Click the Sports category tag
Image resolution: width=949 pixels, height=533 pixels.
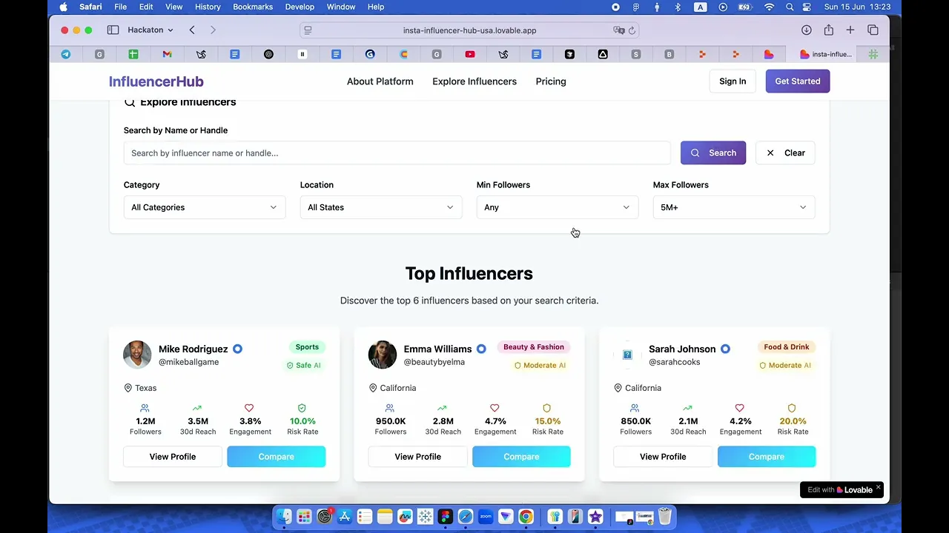pos(307,347)
